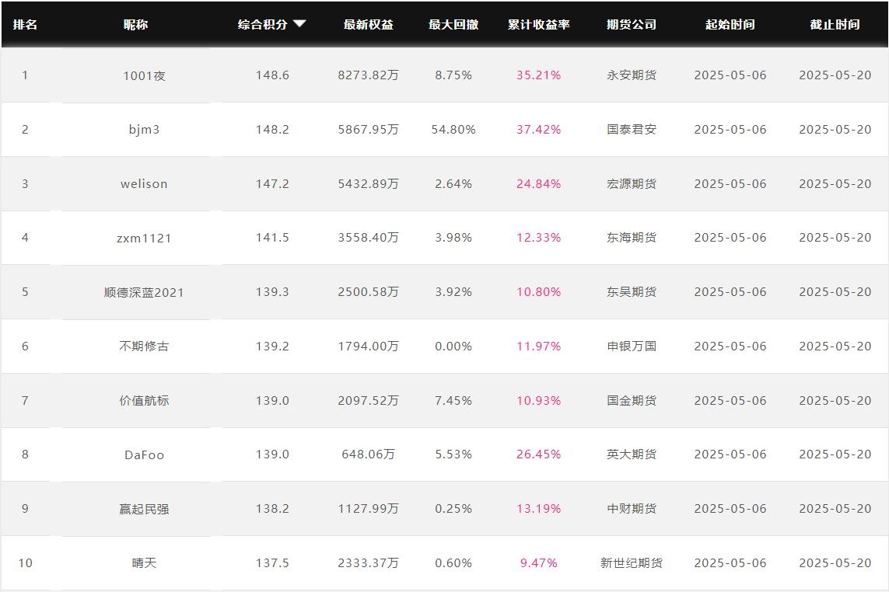Select score value 138.2
The image size is (889, 592).
click(x=272, y=509)
